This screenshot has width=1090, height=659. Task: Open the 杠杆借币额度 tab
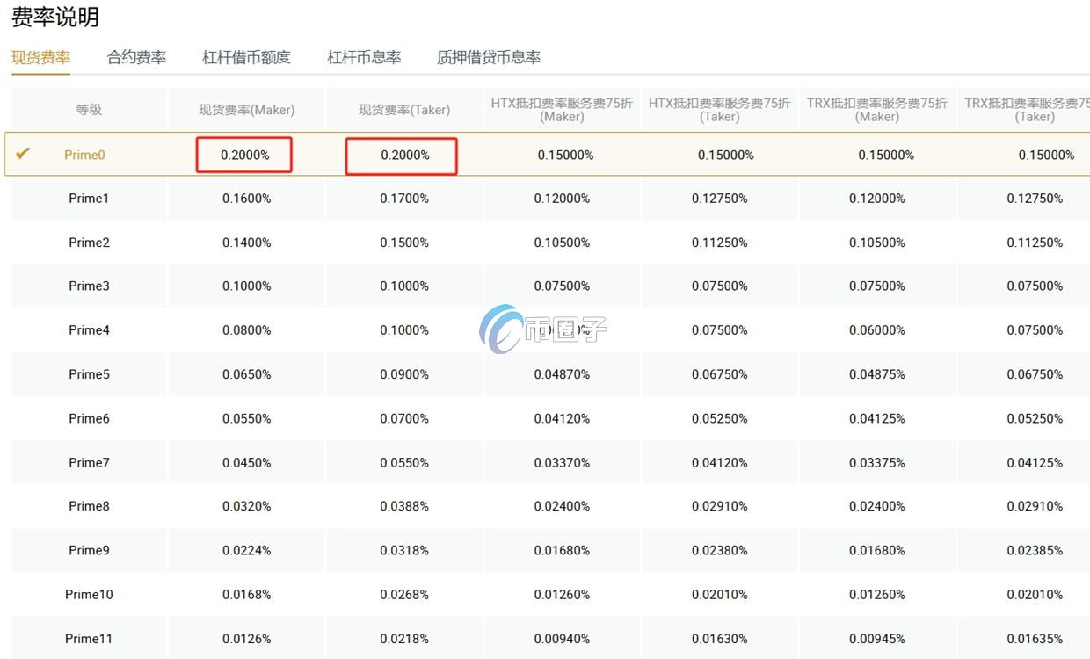coord(245,57)
